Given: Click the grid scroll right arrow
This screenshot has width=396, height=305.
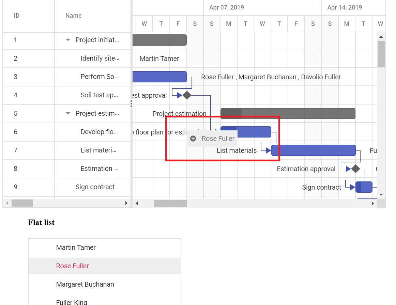Looking at the screenshot, I should 126,203.
